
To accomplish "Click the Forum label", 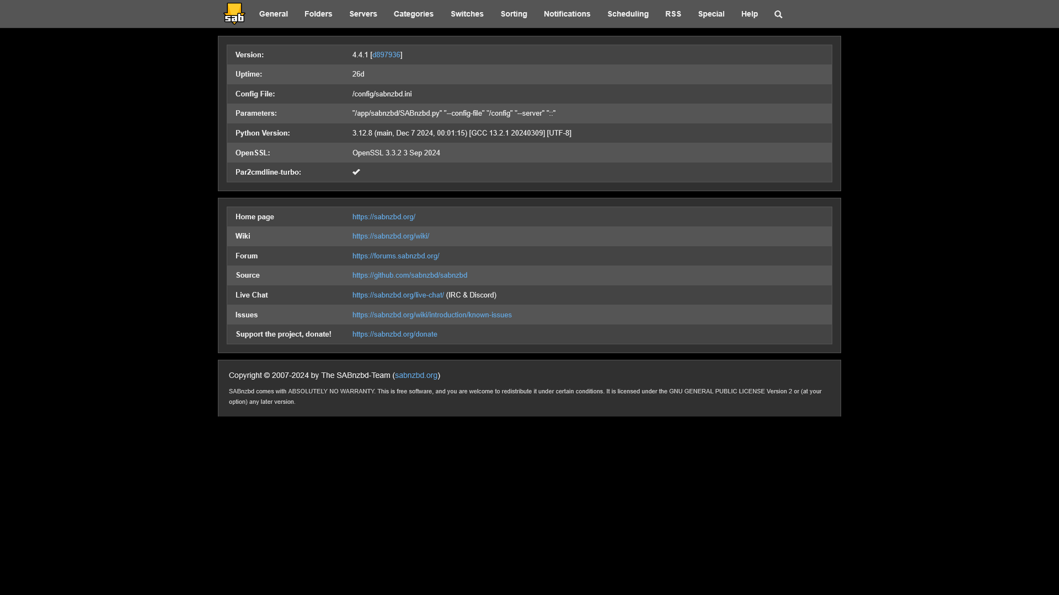I will click(247, 256).
